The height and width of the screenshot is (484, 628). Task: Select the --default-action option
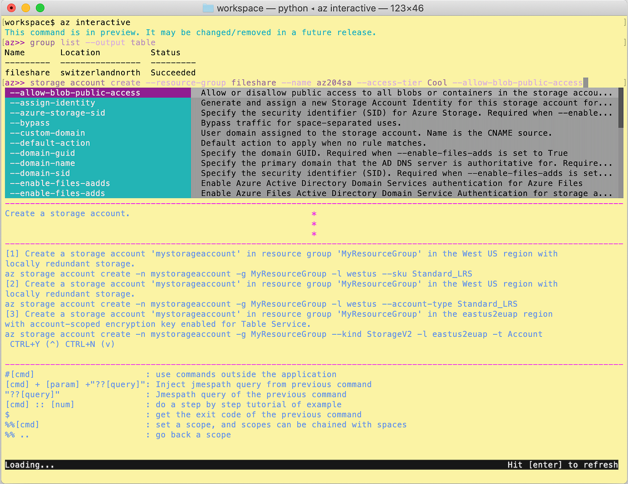click(x=98, y=143)
